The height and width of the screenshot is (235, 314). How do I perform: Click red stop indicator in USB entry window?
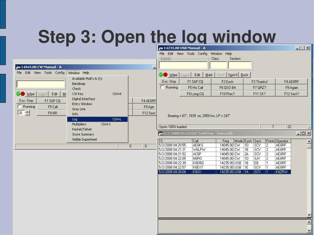165,74
